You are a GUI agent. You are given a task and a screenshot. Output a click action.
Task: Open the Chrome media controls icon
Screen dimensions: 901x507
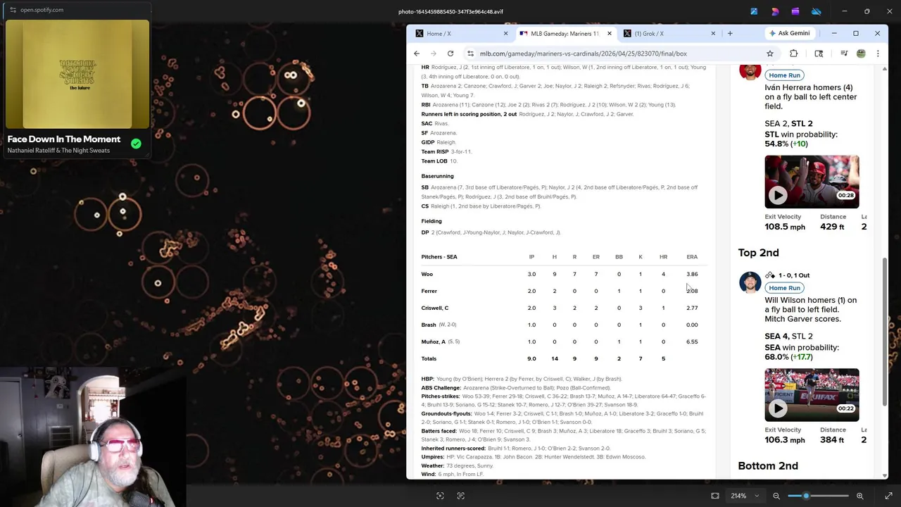pos(844,54)
